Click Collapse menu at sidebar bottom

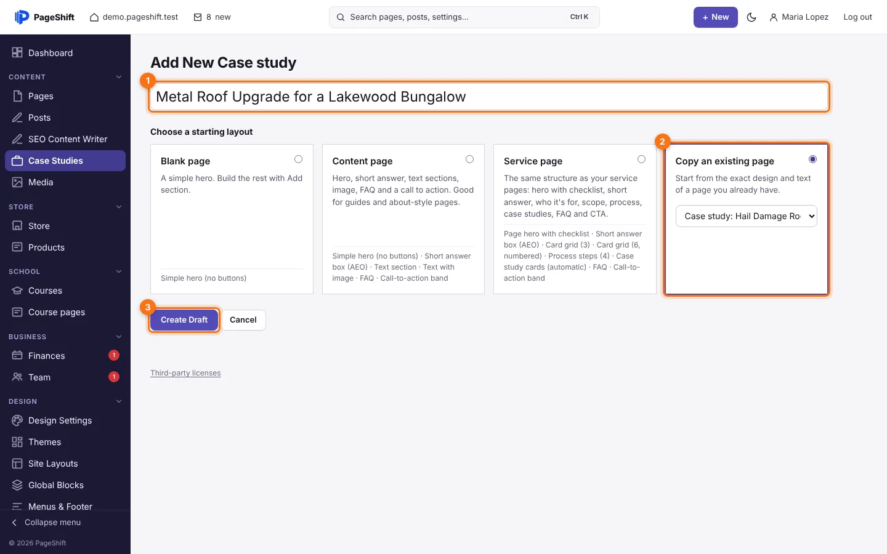coord(65,523)
